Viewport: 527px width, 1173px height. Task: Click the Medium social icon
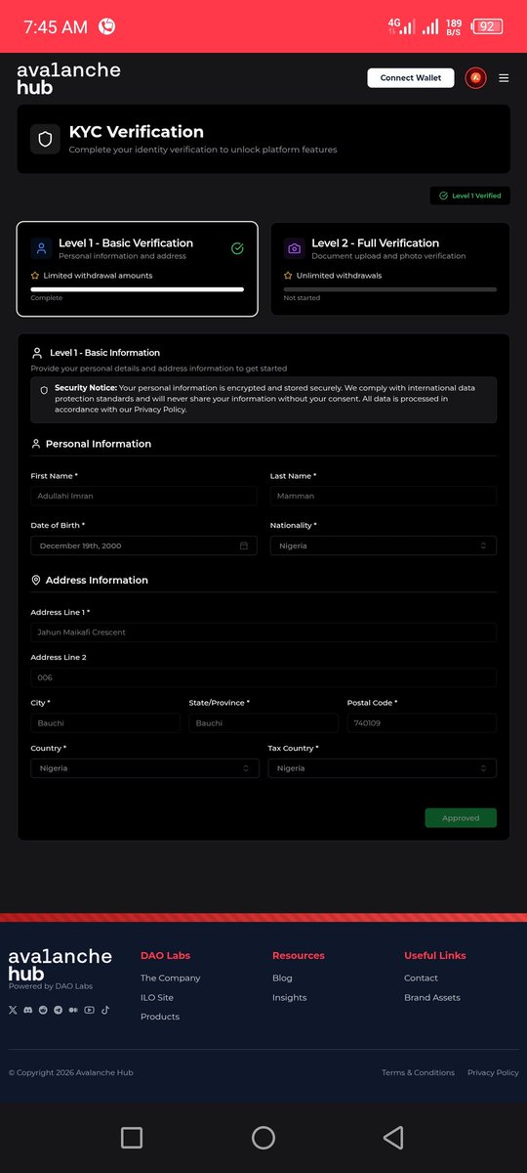coord(73,1010)
